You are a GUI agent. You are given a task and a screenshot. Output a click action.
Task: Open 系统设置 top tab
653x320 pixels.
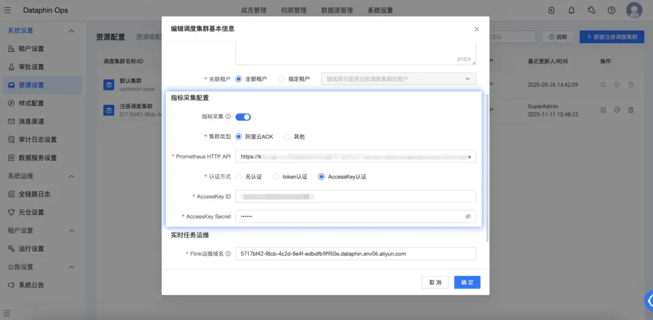(x=380, y=10)
